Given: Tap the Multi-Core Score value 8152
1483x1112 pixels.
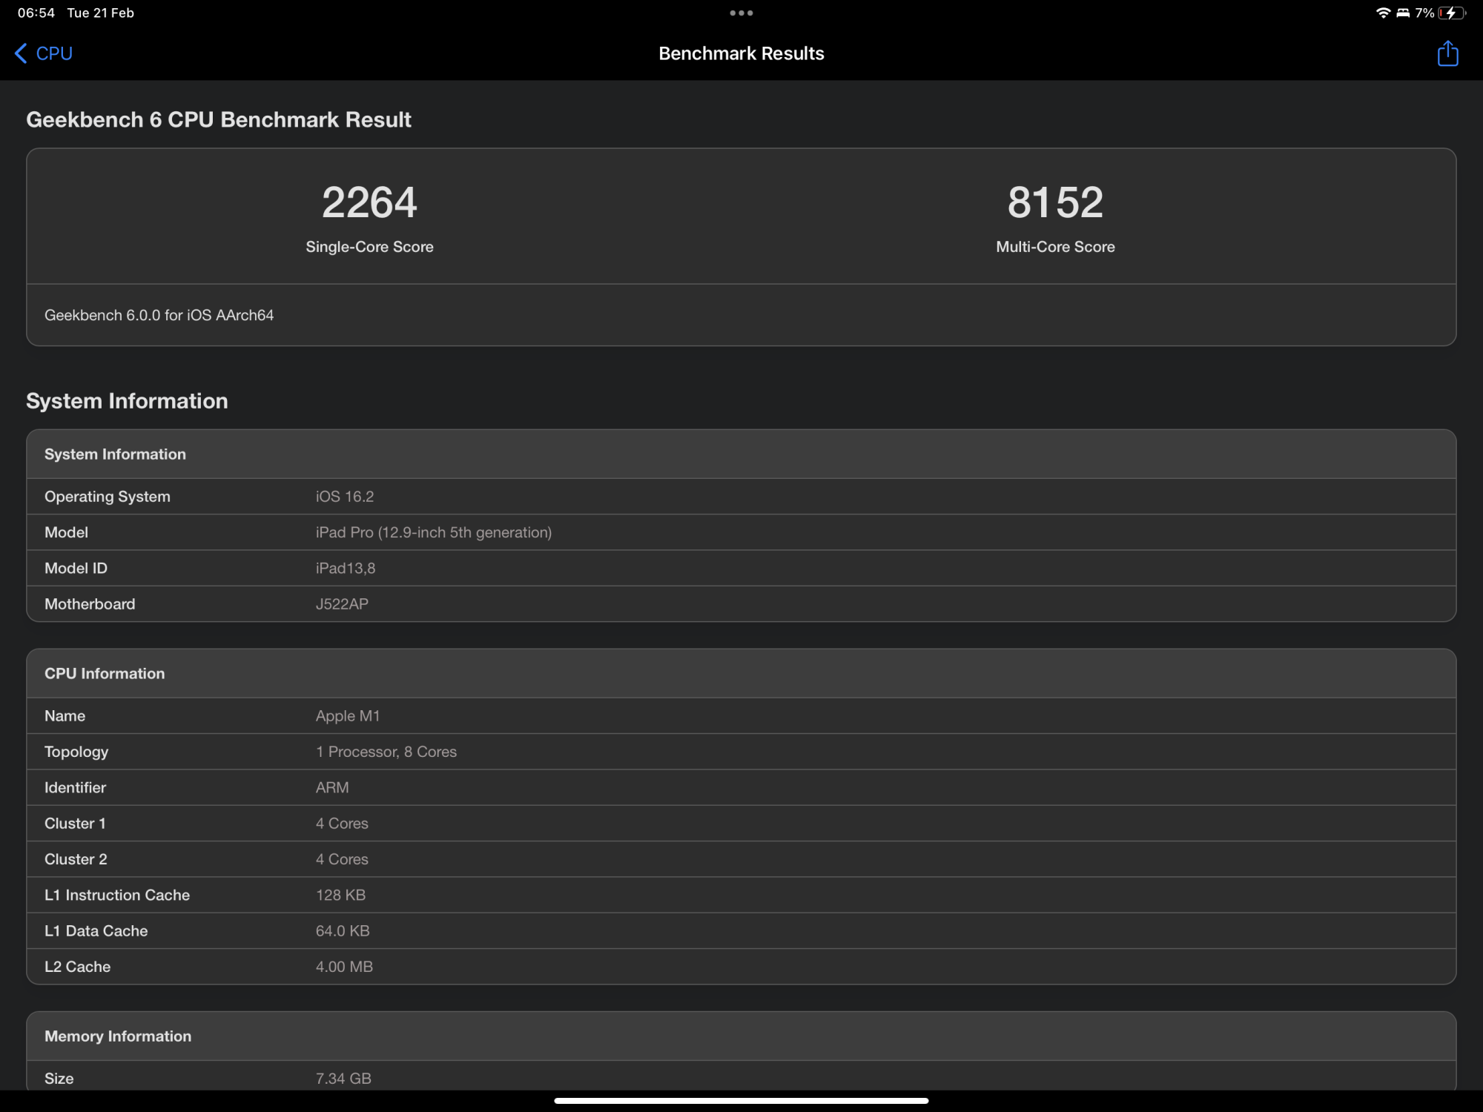Looking at the screenshot, I should tap(1054, 202).
